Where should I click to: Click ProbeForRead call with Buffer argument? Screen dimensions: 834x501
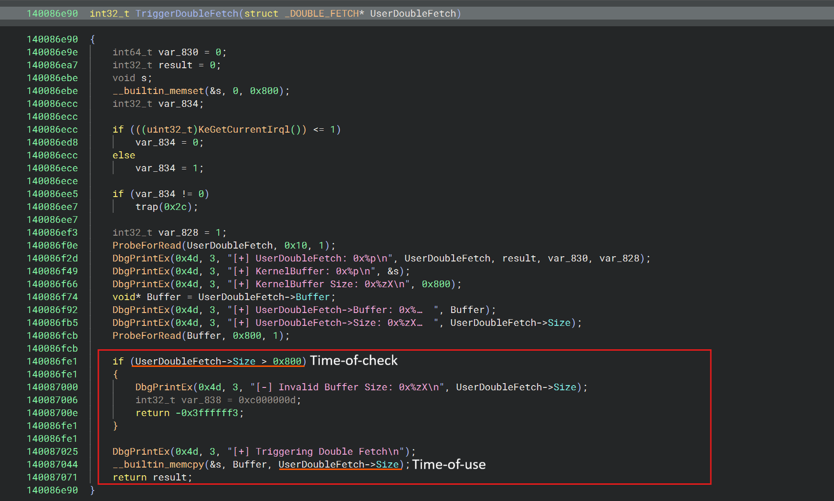201,335
